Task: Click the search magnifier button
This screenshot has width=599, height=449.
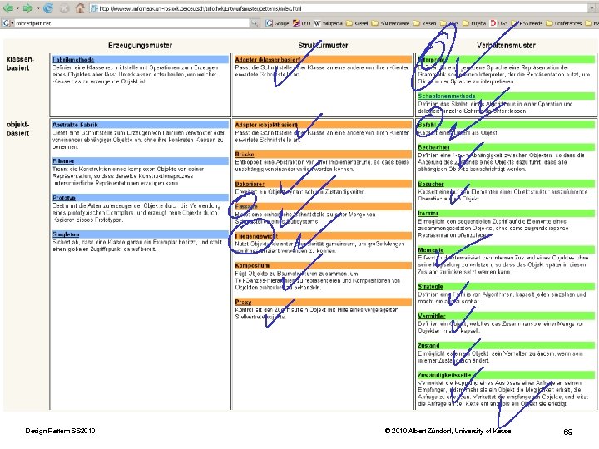Action: 255,23
